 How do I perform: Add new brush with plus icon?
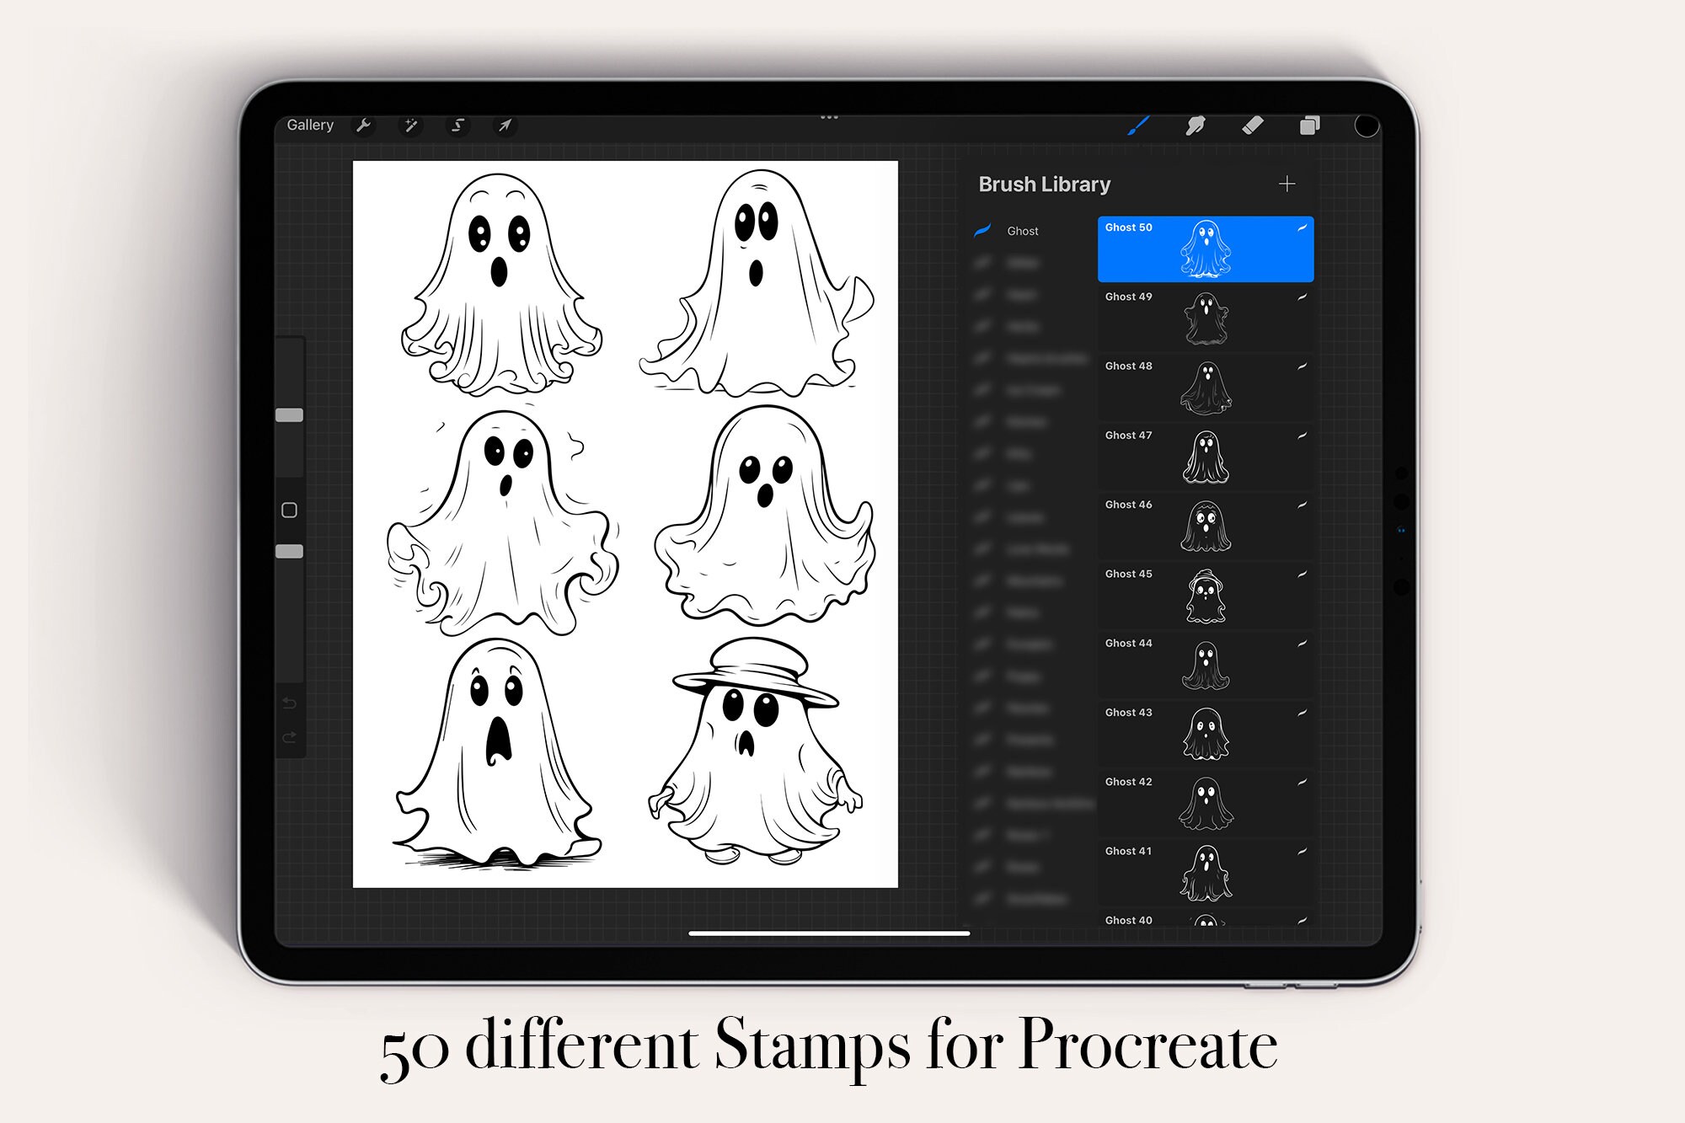(1286, 184)
